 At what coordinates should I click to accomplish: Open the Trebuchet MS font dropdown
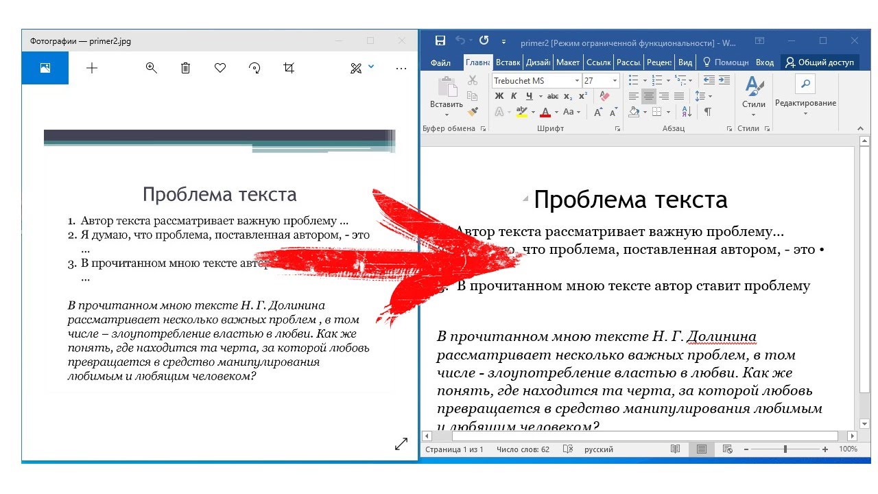coord(577,81)
